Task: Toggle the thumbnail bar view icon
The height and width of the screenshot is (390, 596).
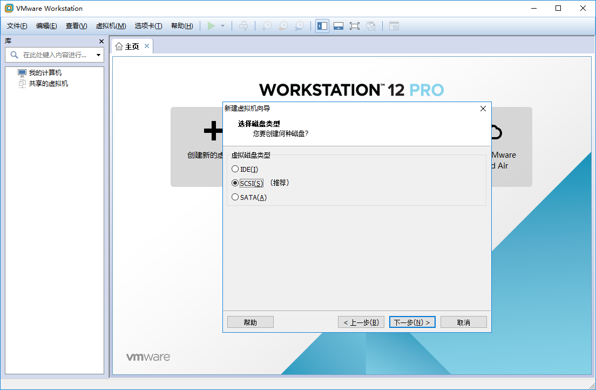Action: pos(338,26)
